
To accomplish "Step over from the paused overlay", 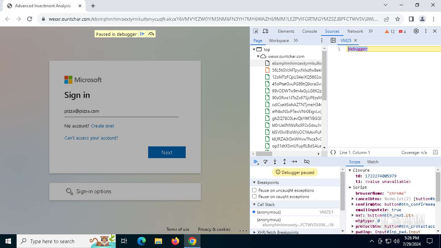I will [x=151, y=34].
